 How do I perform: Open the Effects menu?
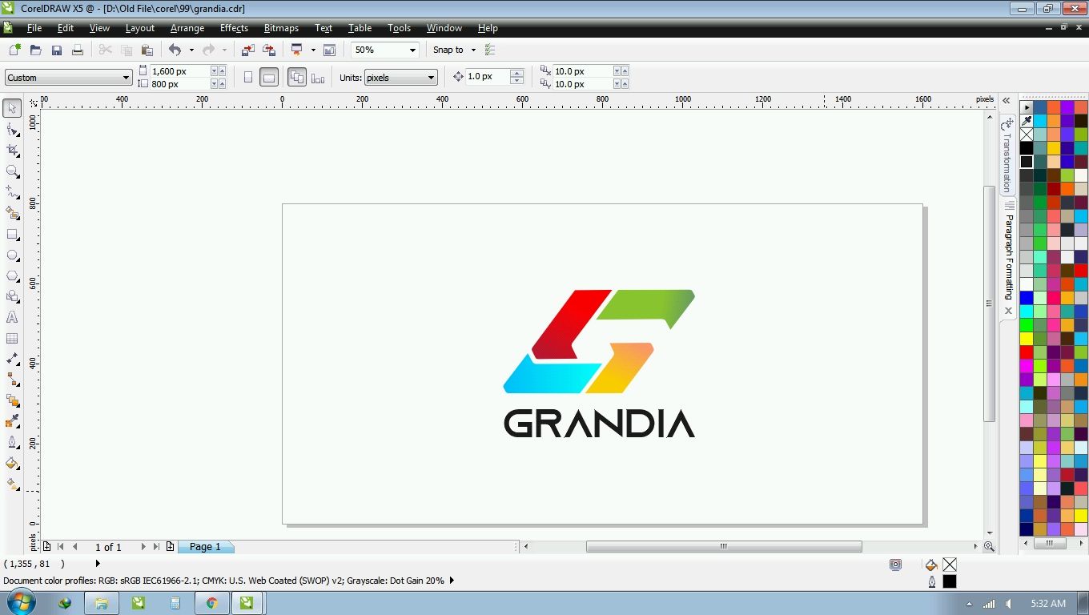234,28
